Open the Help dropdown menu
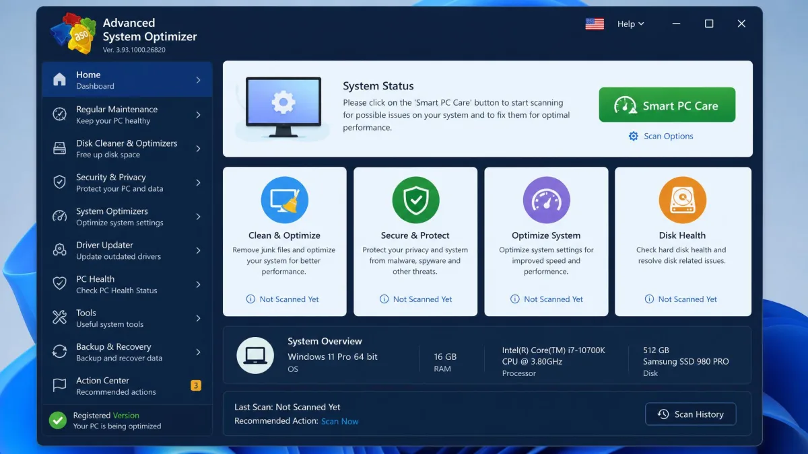Screen dimensions: 808x454 pos(630,24)
